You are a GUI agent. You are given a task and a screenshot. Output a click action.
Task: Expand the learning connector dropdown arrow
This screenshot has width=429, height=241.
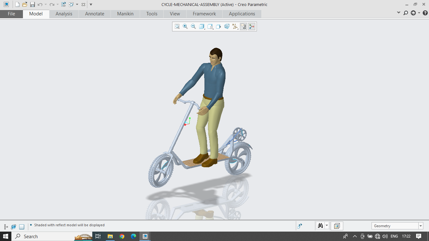point(419,13)
